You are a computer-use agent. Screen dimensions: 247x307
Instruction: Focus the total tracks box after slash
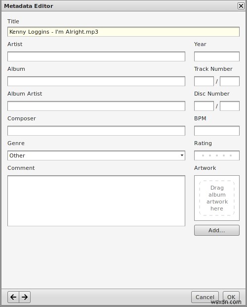click(x=230, y=81)
